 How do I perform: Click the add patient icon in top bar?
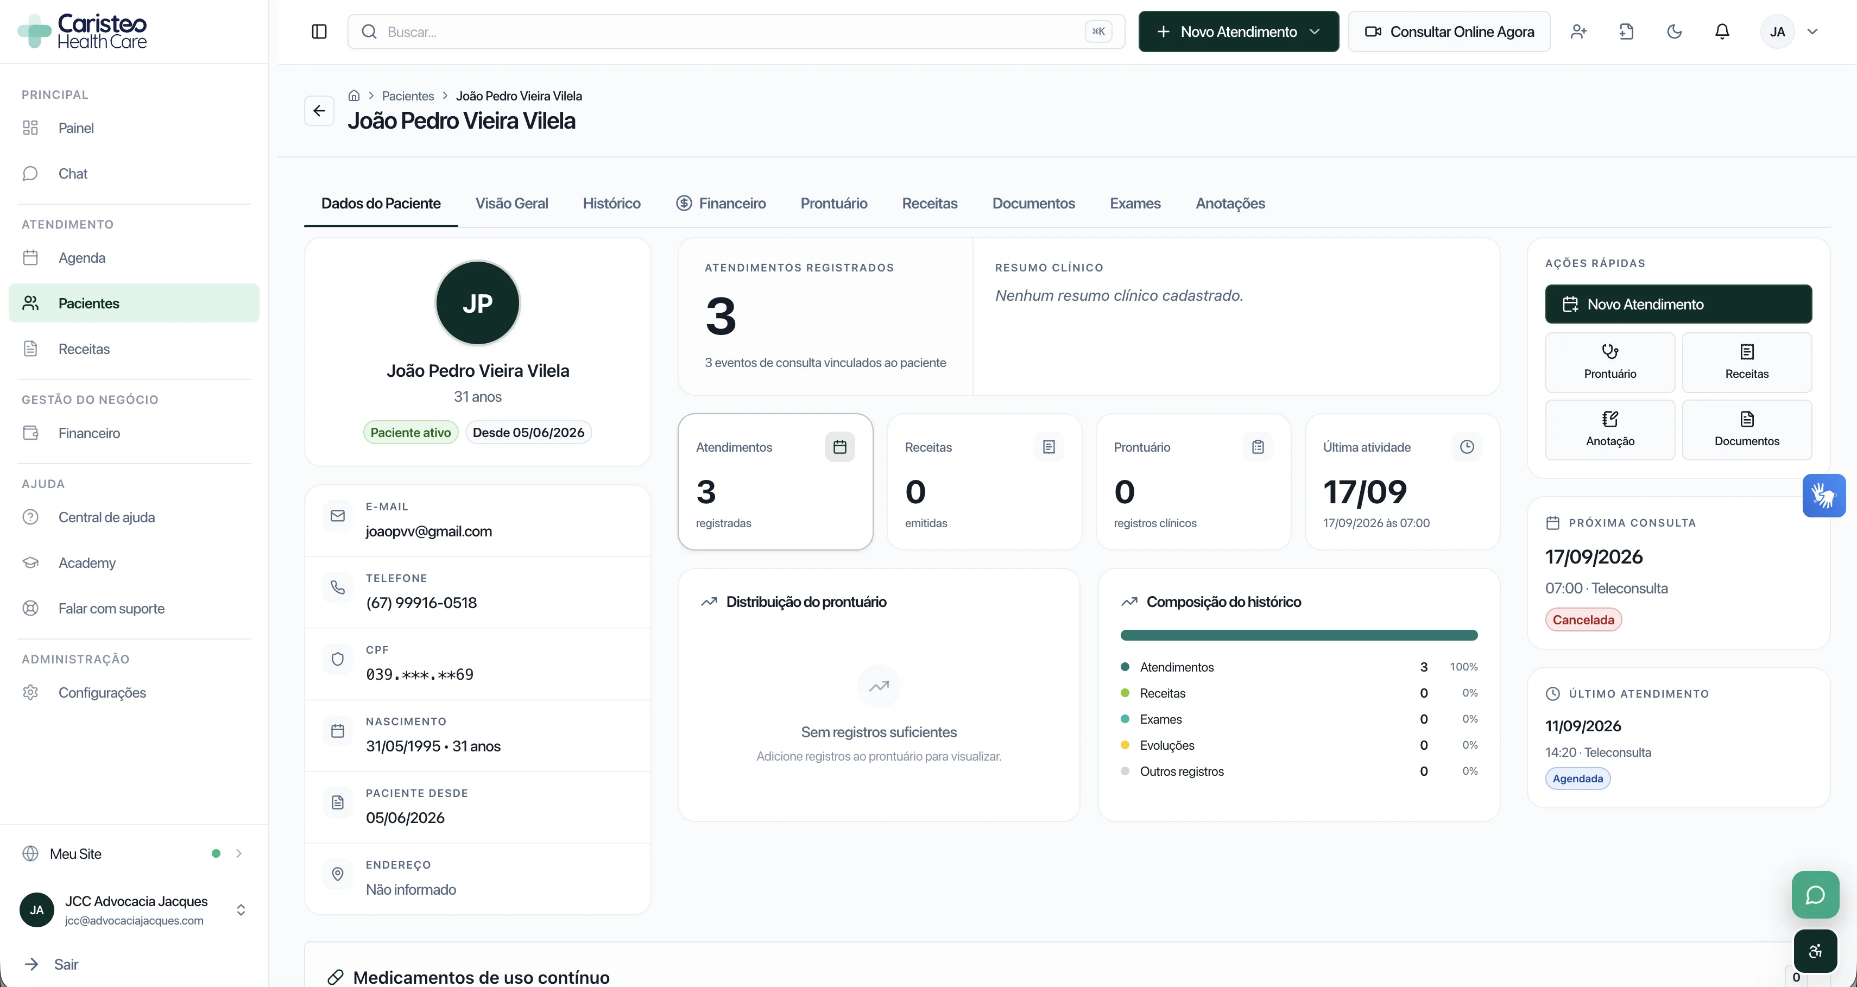[1579, 31]
